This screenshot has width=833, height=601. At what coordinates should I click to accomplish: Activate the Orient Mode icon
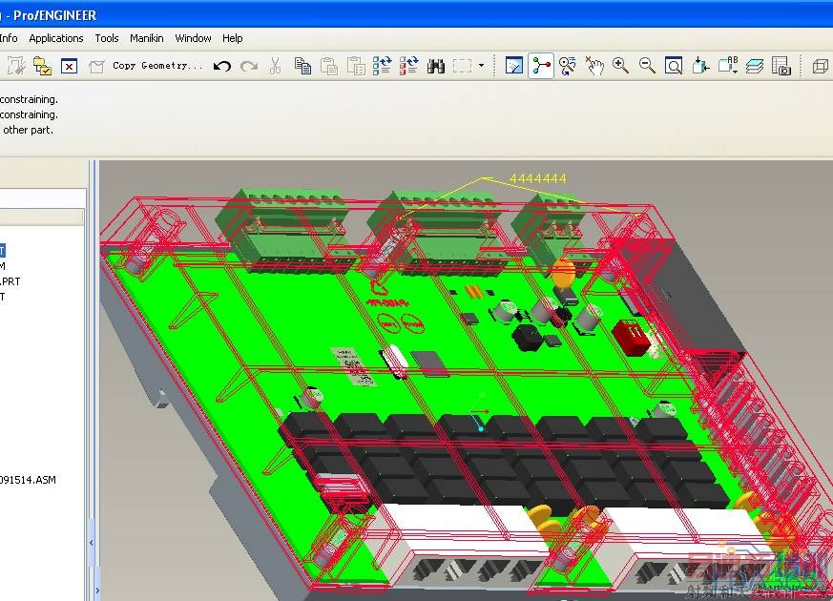568,65
